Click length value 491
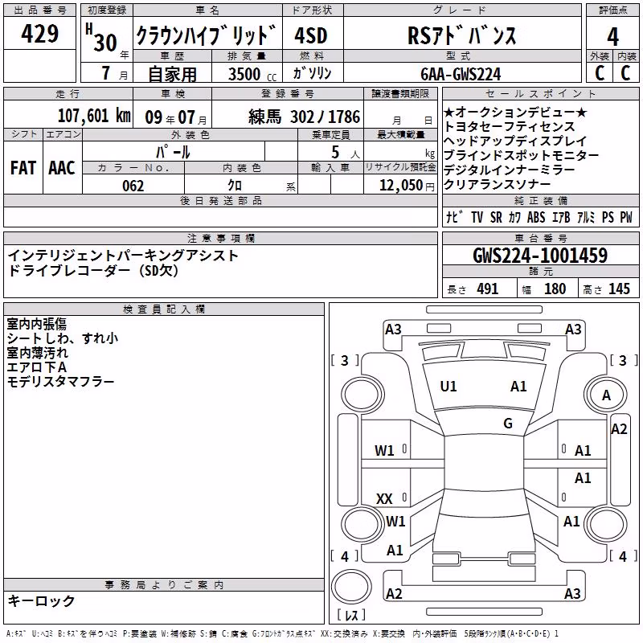 (488, 289)
